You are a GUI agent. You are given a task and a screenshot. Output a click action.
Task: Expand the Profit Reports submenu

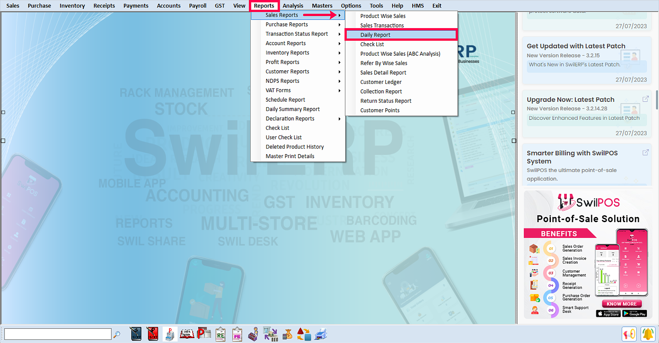tap(298, 62)
